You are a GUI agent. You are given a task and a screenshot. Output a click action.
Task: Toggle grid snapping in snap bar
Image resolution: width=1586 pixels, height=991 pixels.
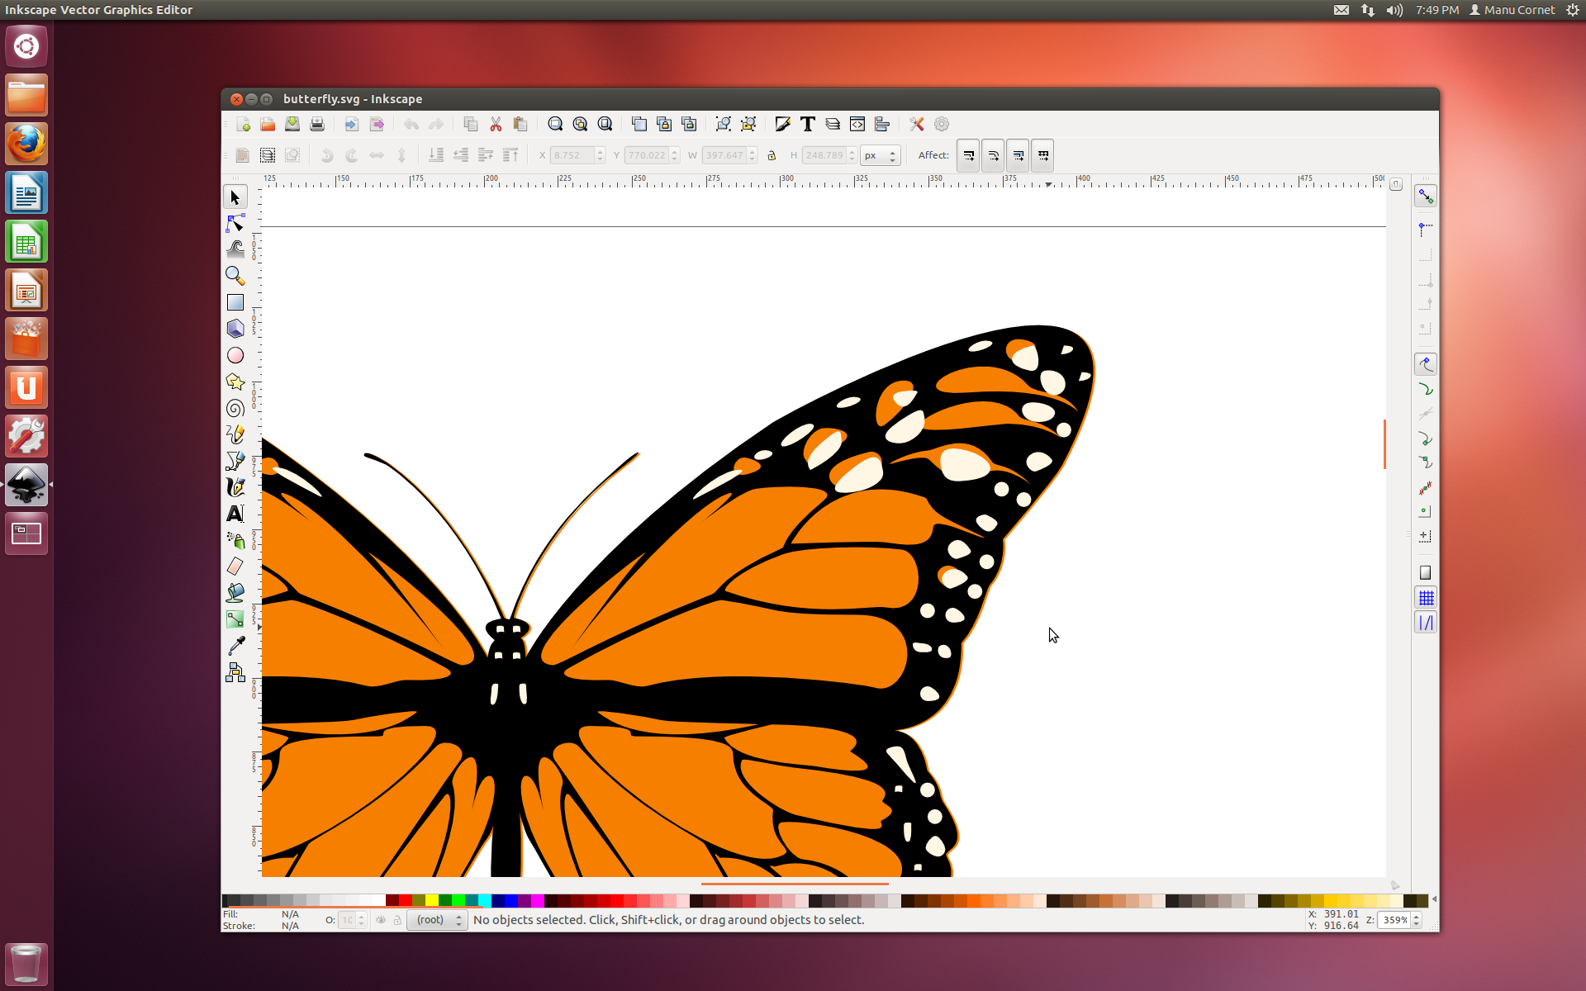1426,597
